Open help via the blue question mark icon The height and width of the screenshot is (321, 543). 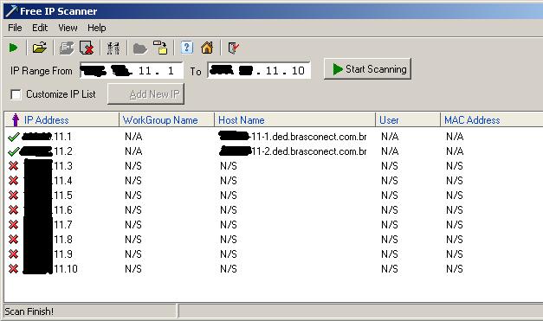[x=187, y=48]
